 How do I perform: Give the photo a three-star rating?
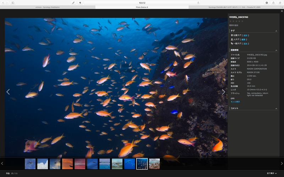coord(236,21)
